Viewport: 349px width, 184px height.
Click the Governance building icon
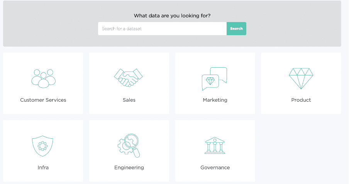coord(215,146)
